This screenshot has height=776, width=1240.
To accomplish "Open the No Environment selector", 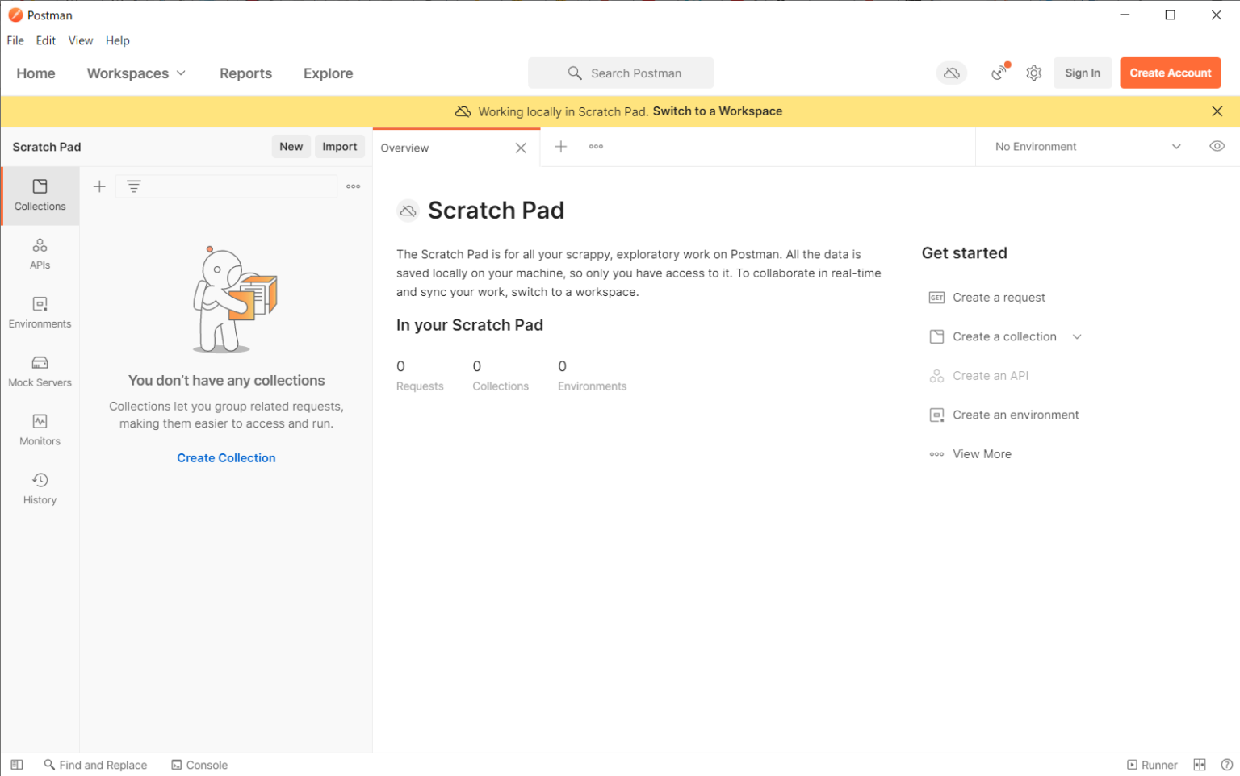I will (x=1085, y=146).
